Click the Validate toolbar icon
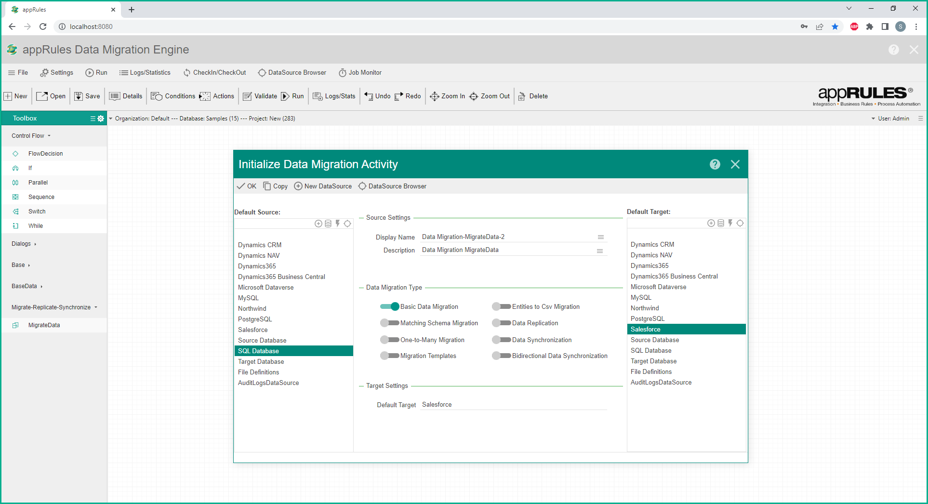The width and height of the screenshot is (928, 504). coord(247,96)
